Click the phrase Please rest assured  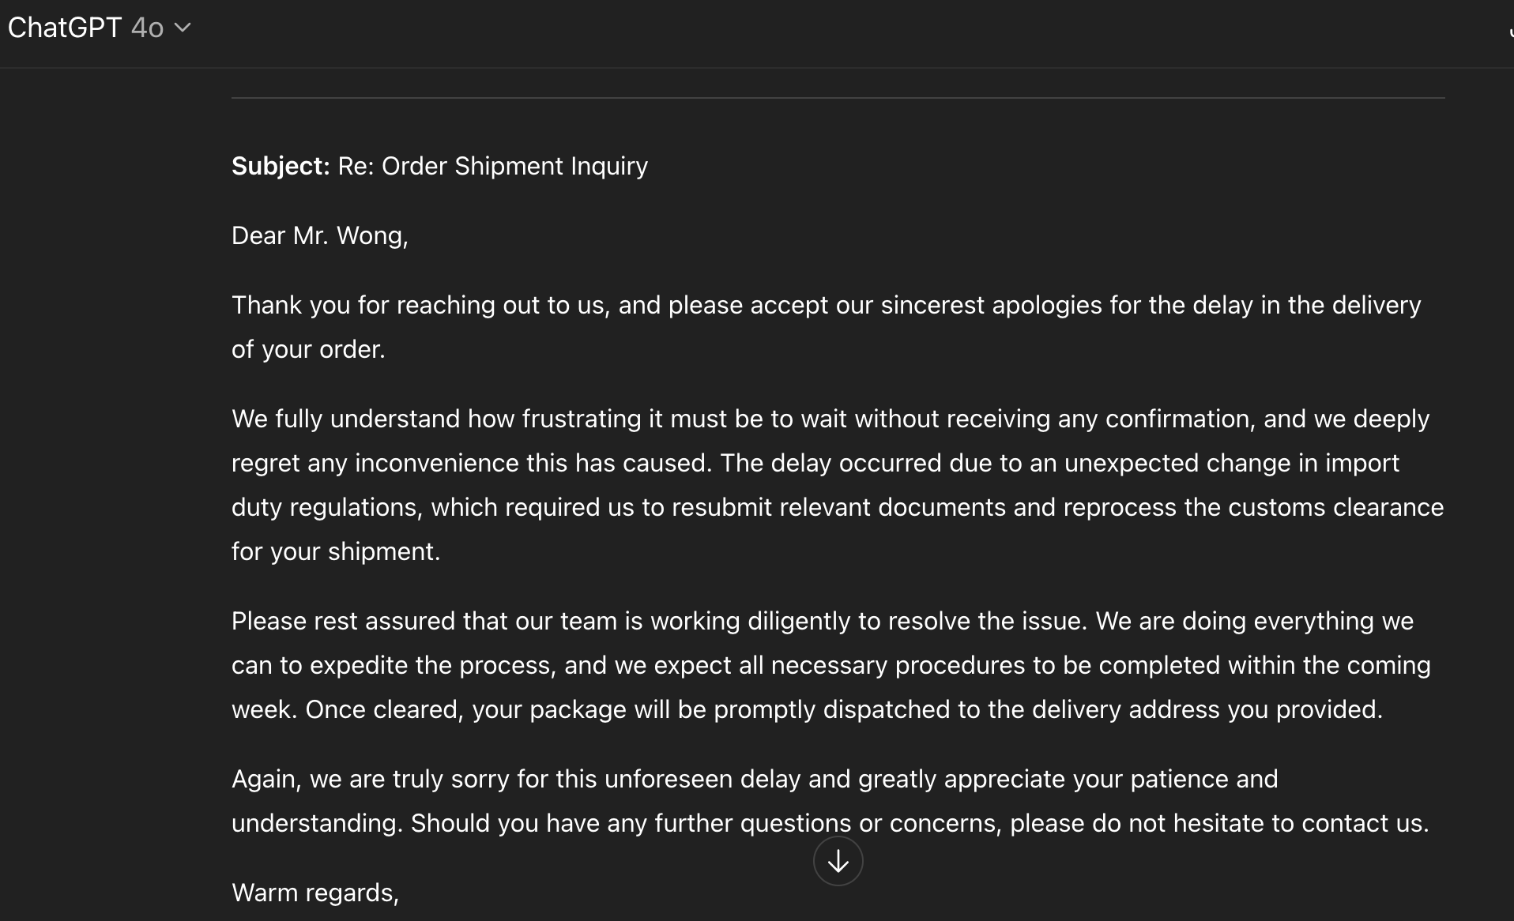coord(343,621)
